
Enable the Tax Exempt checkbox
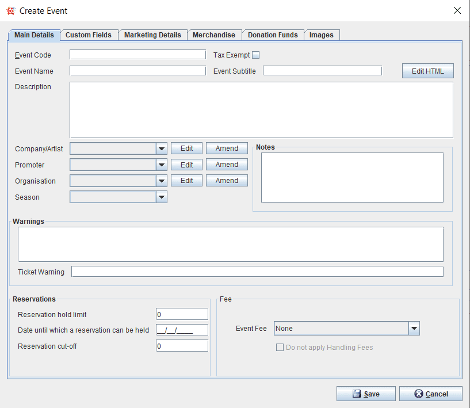tap(256, 55)
